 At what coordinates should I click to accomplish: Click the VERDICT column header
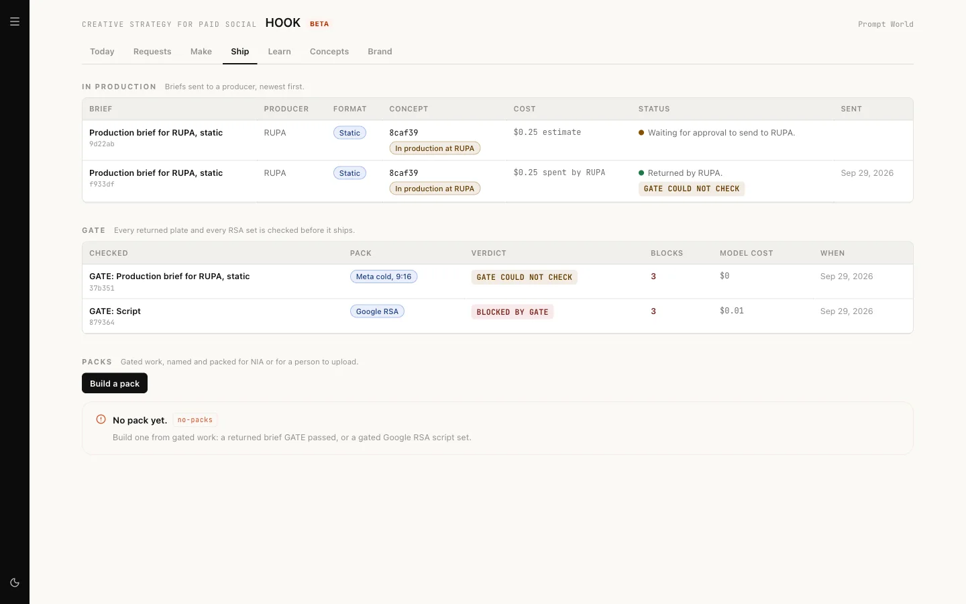489,253
